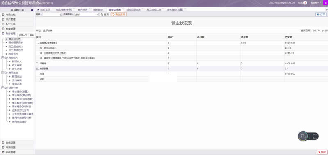Click the 打印 print button
The width and height of the screenshot is (328, 155).
click(x=321, y=14)
